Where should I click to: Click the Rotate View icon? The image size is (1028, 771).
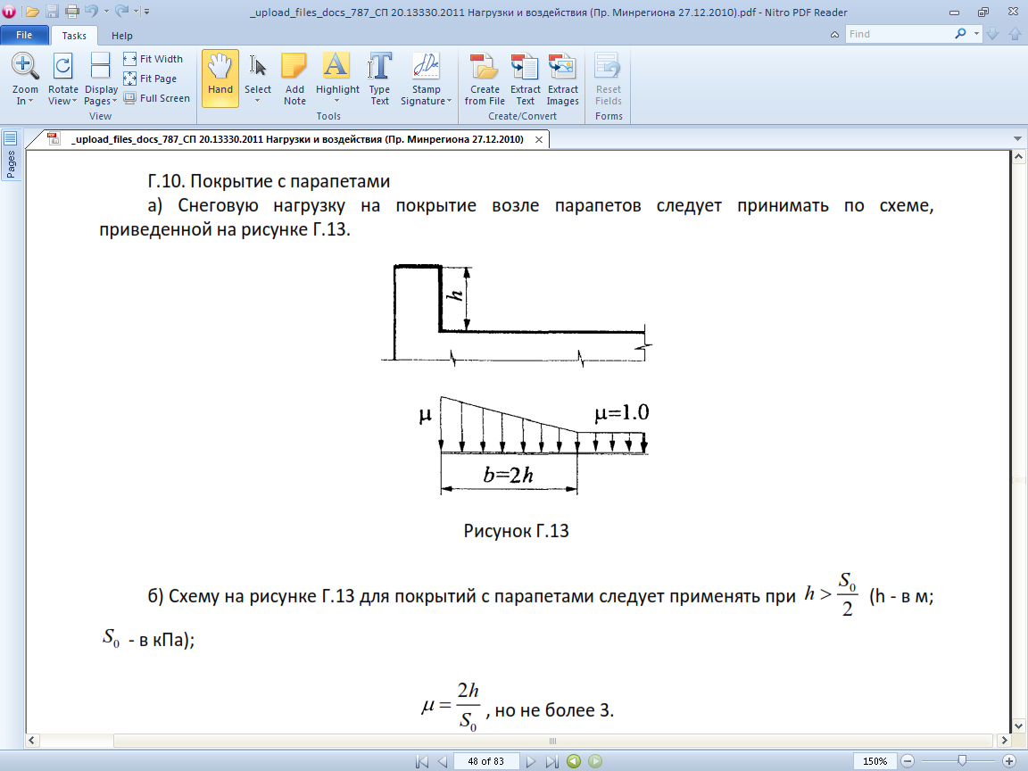pyautogui.click(x=63, y=66)
